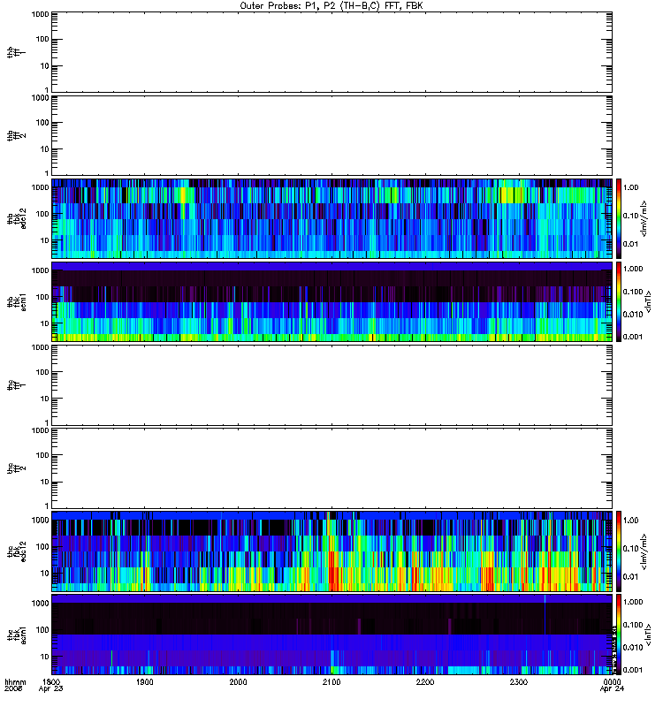Click the 10 y-axis tick of thc fff 2 panel

coord(45,482)
